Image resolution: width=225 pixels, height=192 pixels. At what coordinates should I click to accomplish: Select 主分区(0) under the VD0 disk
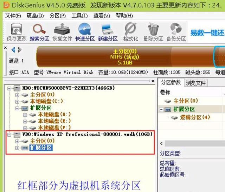pyautogui.click(x=42, y=141)
